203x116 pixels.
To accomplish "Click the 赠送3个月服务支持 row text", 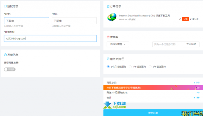I will click(x=117, y=93).
